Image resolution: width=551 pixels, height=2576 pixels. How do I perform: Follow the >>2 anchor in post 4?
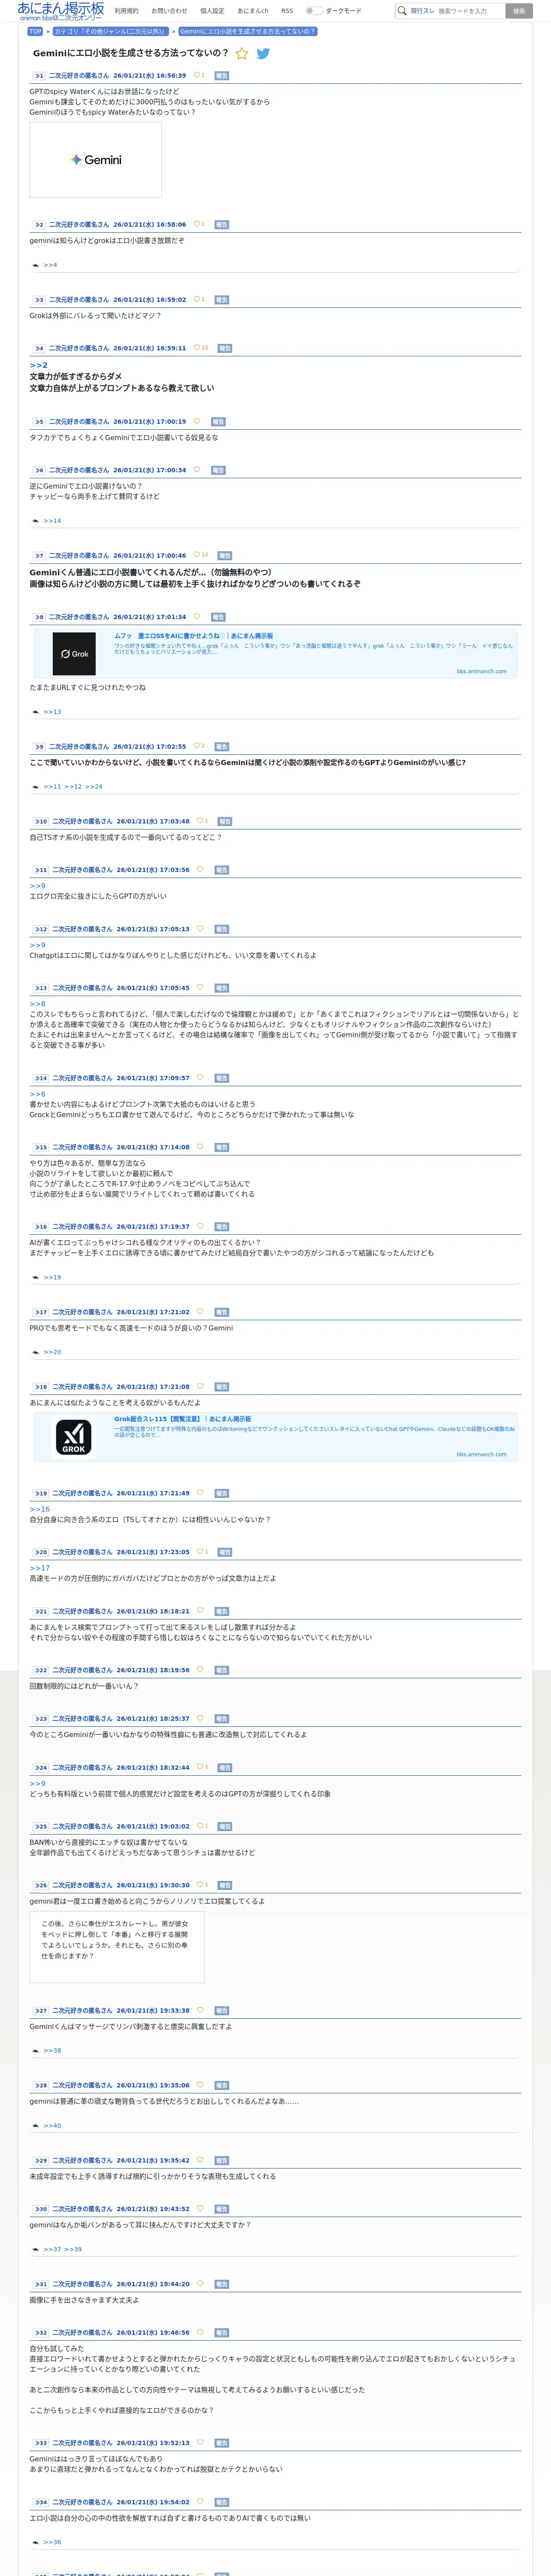(38, 365)
